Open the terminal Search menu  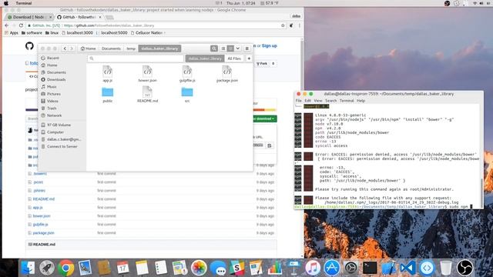pyautogui.click(x=330, y=101)
